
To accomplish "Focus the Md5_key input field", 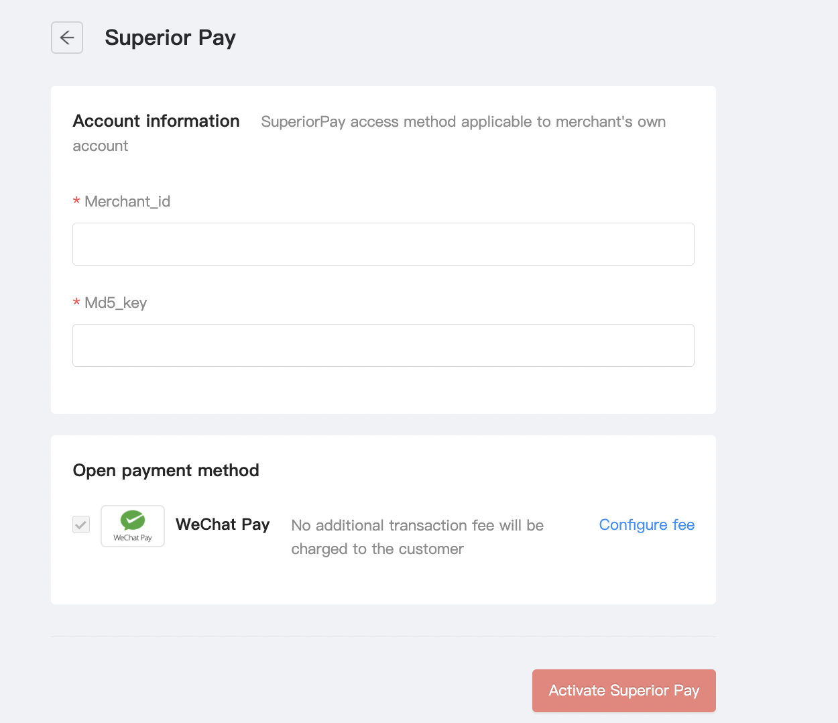I will tap(383, 345).
